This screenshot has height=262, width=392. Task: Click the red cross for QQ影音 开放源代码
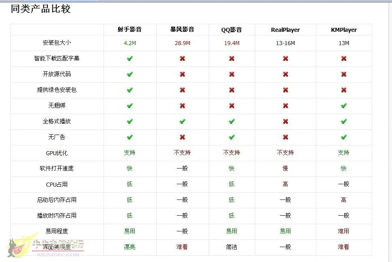click(232, 74)
